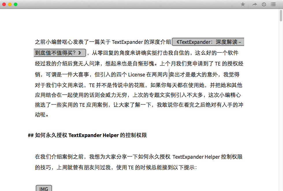Close the window with red button
Screen dimensions: 283x191
click(x=4, y=4)
